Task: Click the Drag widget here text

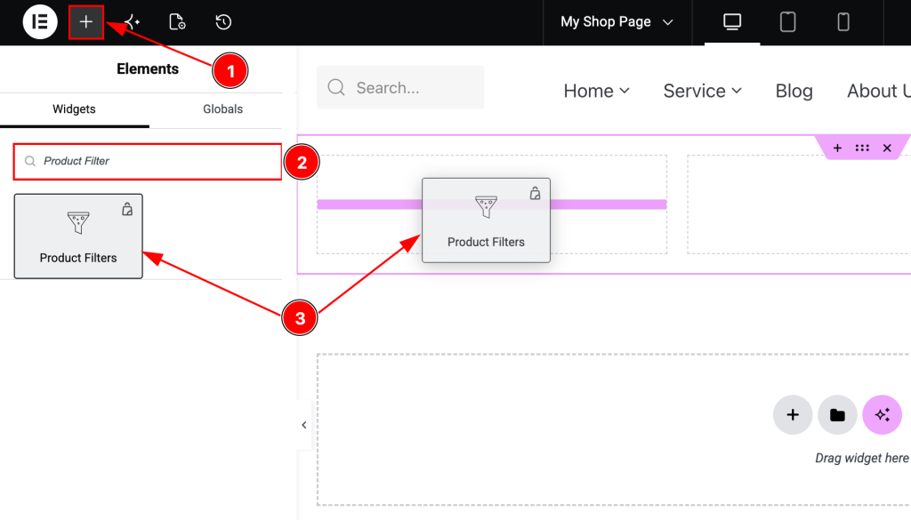Action: [x=862, y=458]
